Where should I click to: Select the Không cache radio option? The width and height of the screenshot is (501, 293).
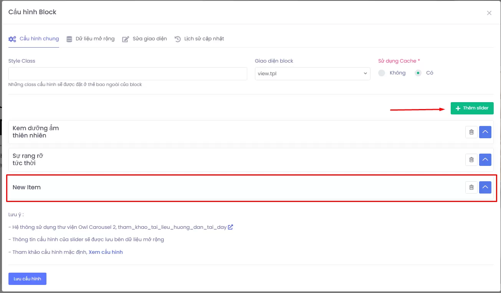[x=382, y=73]
